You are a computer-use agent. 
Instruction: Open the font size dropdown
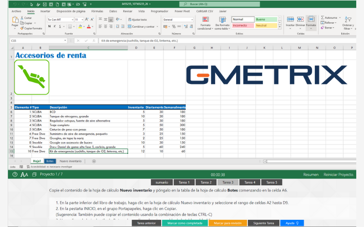(82, 20)
